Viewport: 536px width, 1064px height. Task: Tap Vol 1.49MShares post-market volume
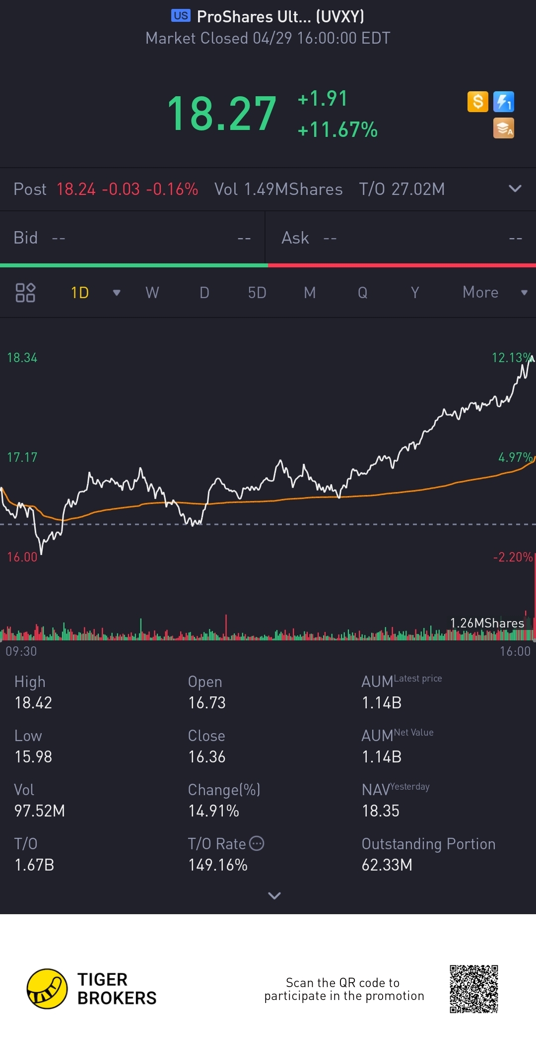pyautogui.click(x=278, y=189)
